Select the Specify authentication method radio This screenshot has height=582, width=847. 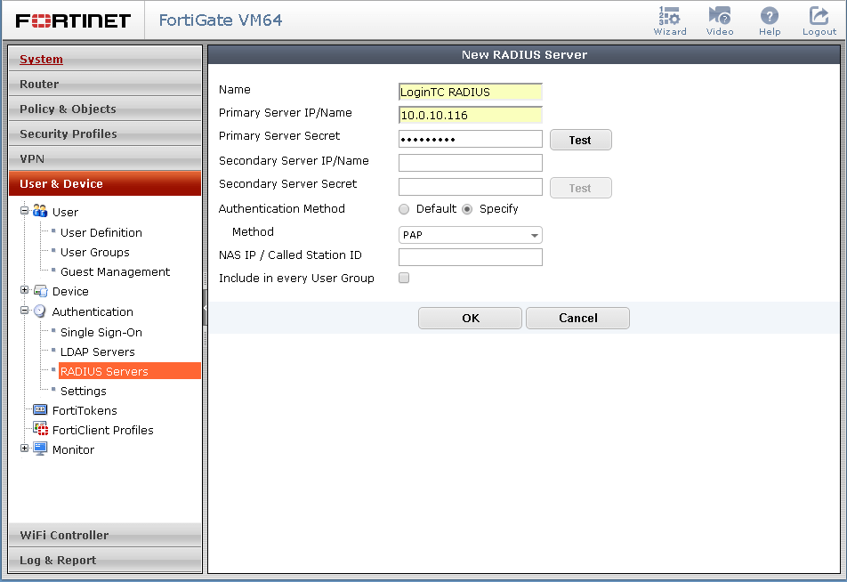(467, 209)
